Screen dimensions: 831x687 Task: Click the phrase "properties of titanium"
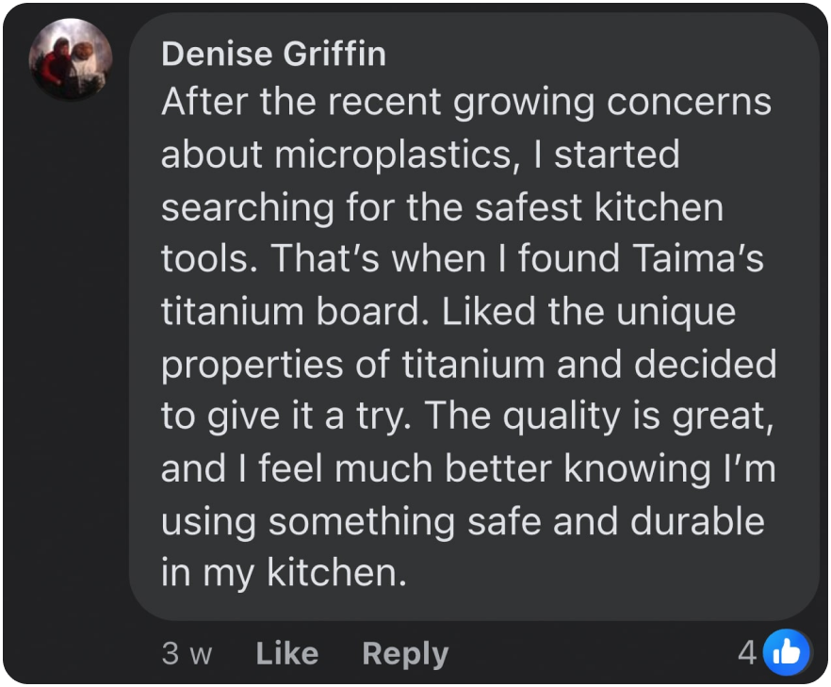click(352, 365)
